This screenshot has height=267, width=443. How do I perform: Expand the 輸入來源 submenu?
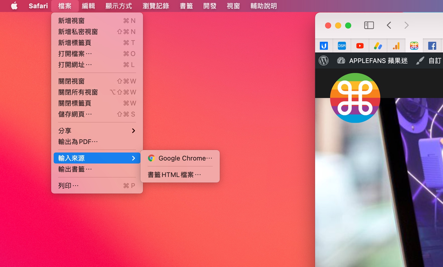point(97,158)
